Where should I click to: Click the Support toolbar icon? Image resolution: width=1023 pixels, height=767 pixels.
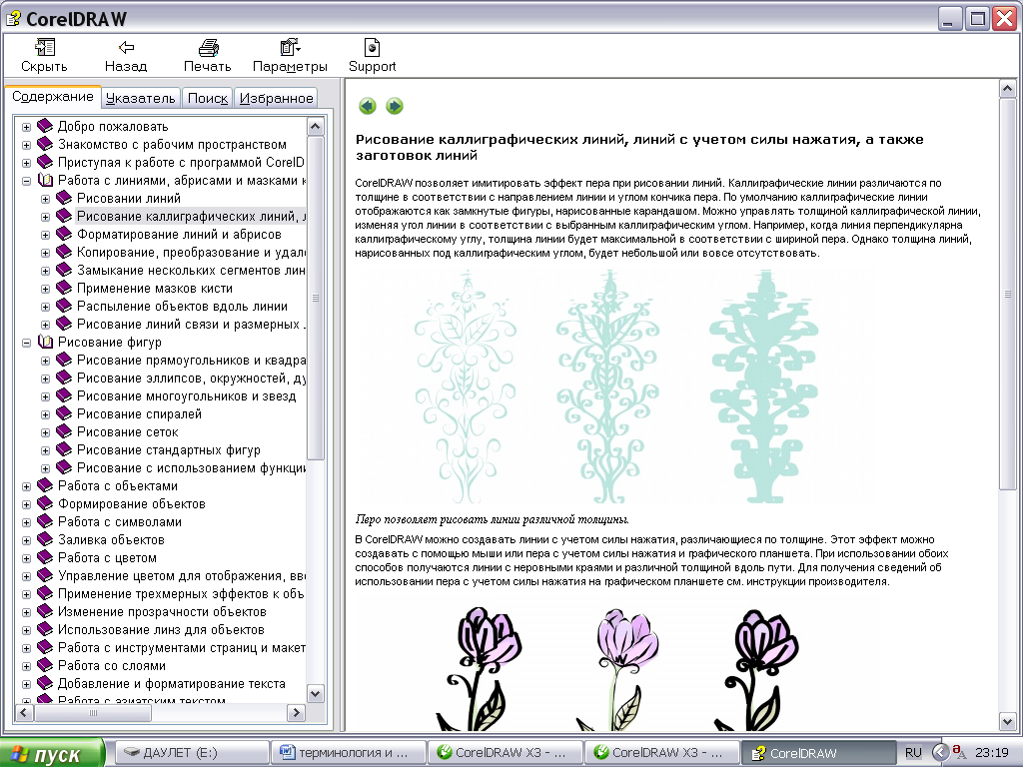point(372,48)
